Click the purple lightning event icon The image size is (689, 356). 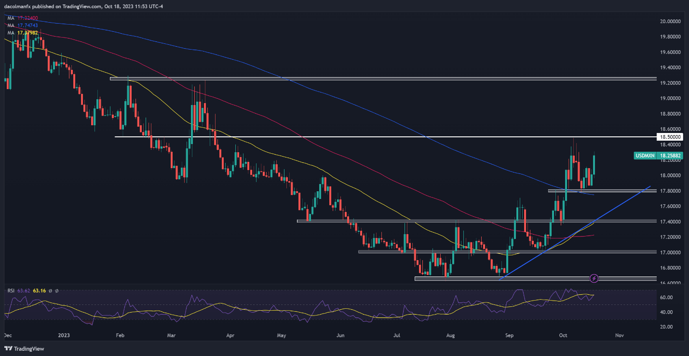tap(594, 278)
